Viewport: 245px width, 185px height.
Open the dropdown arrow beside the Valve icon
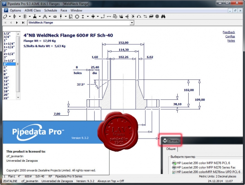[x=40, y=16]
